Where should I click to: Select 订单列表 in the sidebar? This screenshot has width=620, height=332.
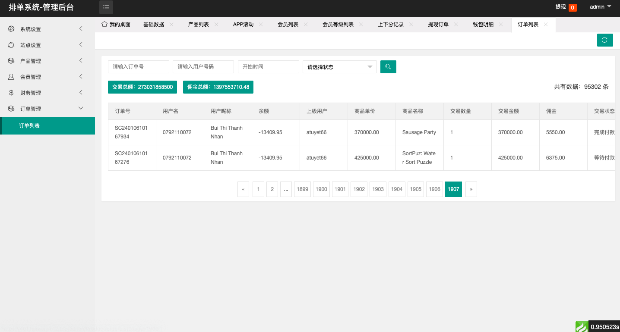[x=47, y=126]
